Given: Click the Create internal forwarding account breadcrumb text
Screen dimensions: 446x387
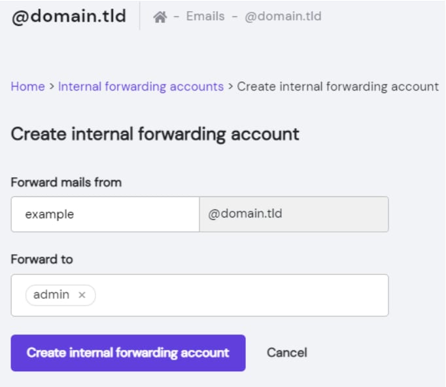Looking at the screenshot, I should (x=337, y=86).
